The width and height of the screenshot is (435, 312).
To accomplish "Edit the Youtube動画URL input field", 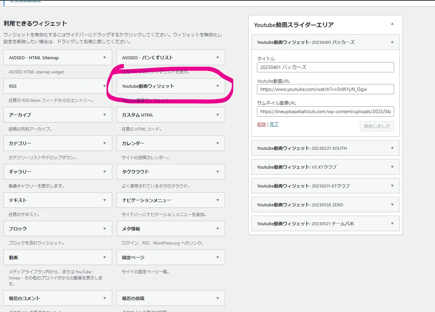I will click(325, 89).
